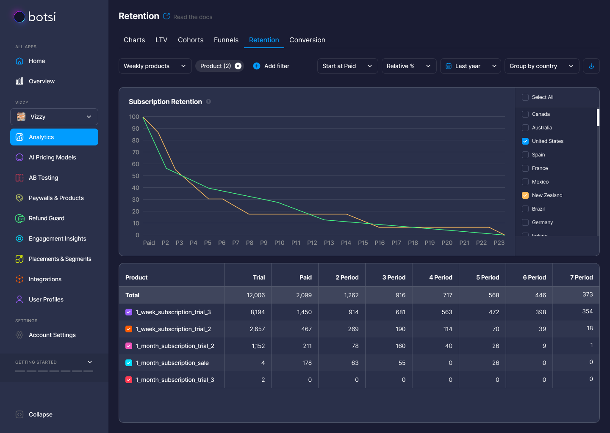The width and height of the screenshot is (610, 433).
Task: Click the download export icon button
Action: click(591, 66)
